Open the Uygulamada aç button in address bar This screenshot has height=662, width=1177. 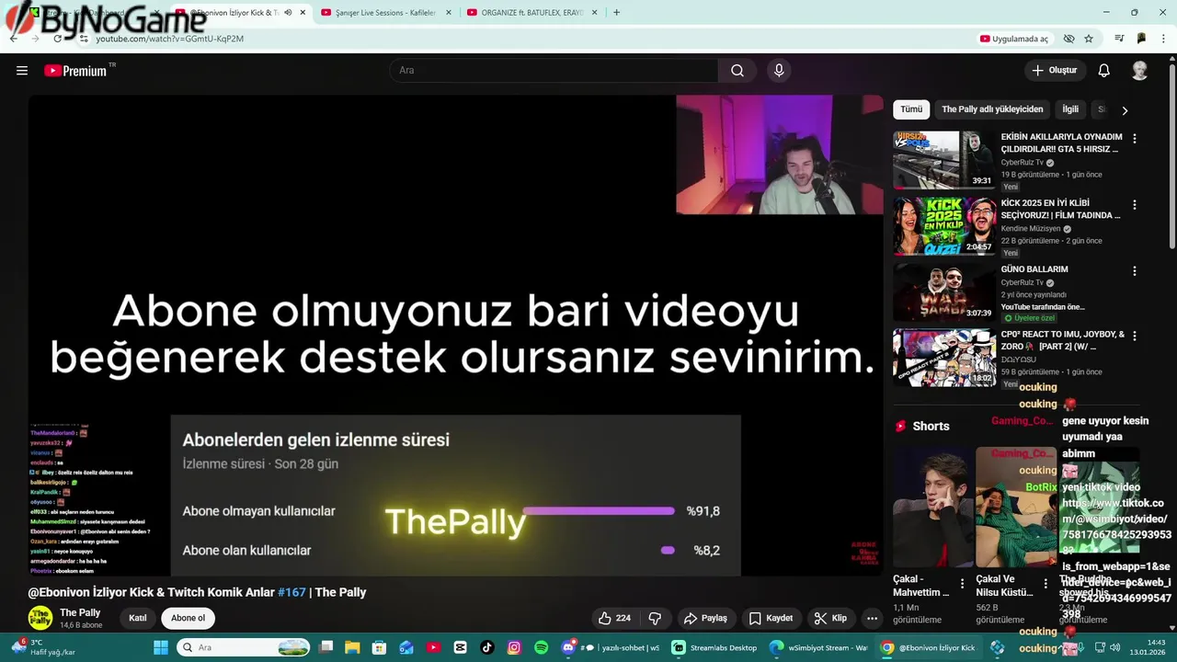click(x=1014, y=39)
